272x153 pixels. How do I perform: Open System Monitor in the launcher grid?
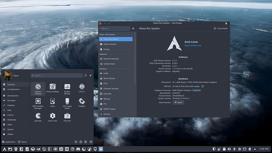[67, 89]
